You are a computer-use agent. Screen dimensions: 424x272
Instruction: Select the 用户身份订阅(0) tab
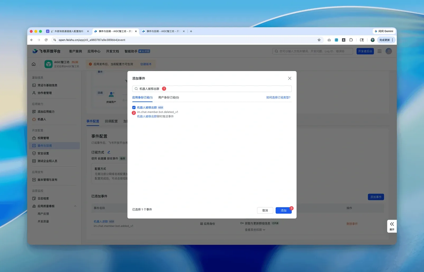pos(169,98)
